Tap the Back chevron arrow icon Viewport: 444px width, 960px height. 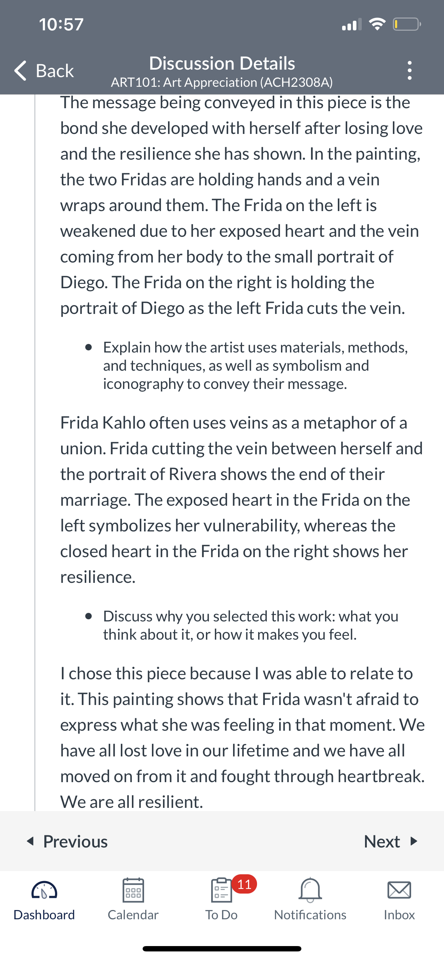click(20, 70)
